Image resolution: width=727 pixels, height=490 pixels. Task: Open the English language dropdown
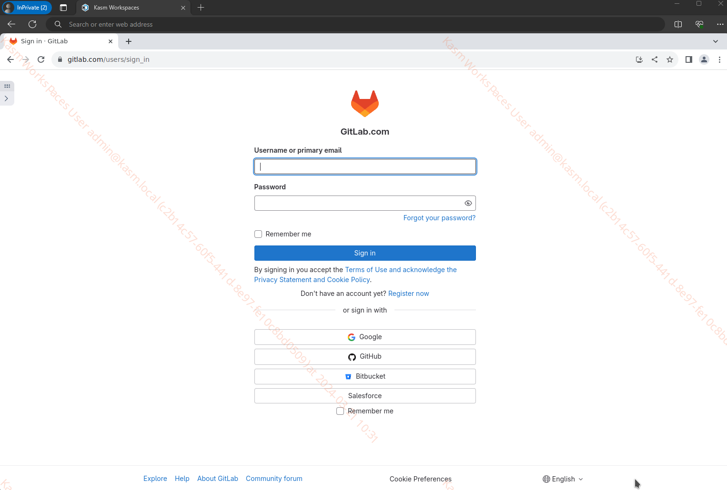[x=563, y=479]
